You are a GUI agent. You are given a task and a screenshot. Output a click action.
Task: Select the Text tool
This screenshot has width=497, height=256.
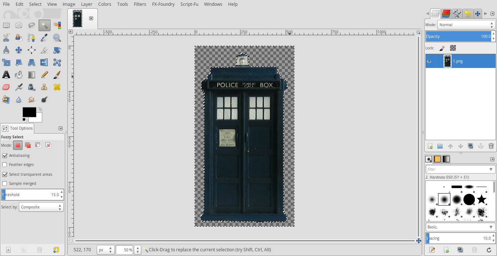(x=6, y=75)
